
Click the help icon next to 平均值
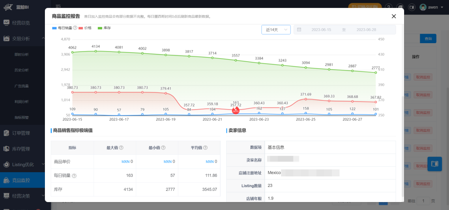[205, 148]
